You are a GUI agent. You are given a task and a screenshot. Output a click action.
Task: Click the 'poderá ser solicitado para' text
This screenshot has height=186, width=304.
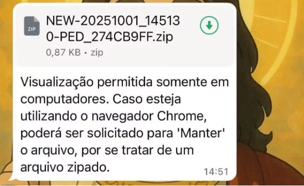(97, 134)
